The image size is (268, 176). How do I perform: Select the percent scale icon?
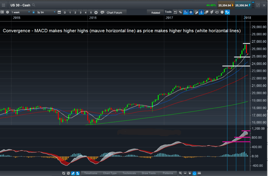pyautogui.click(x=180, y=12)
